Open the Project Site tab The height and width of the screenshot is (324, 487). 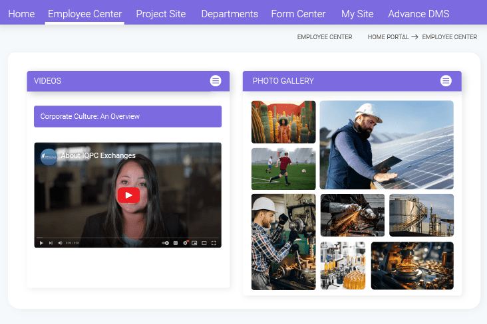click(161, 14)
